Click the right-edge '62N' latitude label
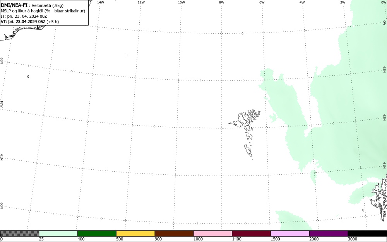Viewport: 387px width, 242px height. click(385, 117)
